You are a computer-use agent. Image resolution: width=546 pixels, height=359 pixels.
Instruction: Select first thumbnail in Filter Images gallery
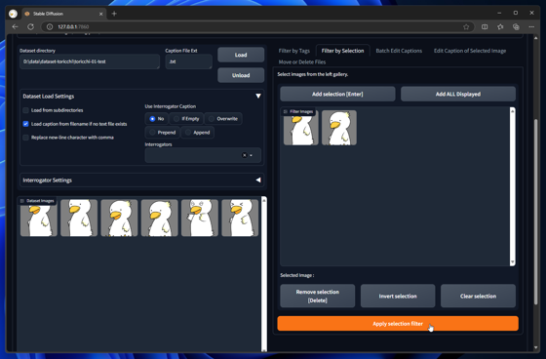[301, 128]
